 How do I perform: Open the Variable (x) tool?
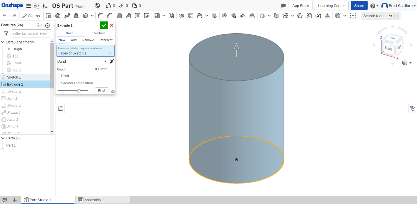coord(318,16)
